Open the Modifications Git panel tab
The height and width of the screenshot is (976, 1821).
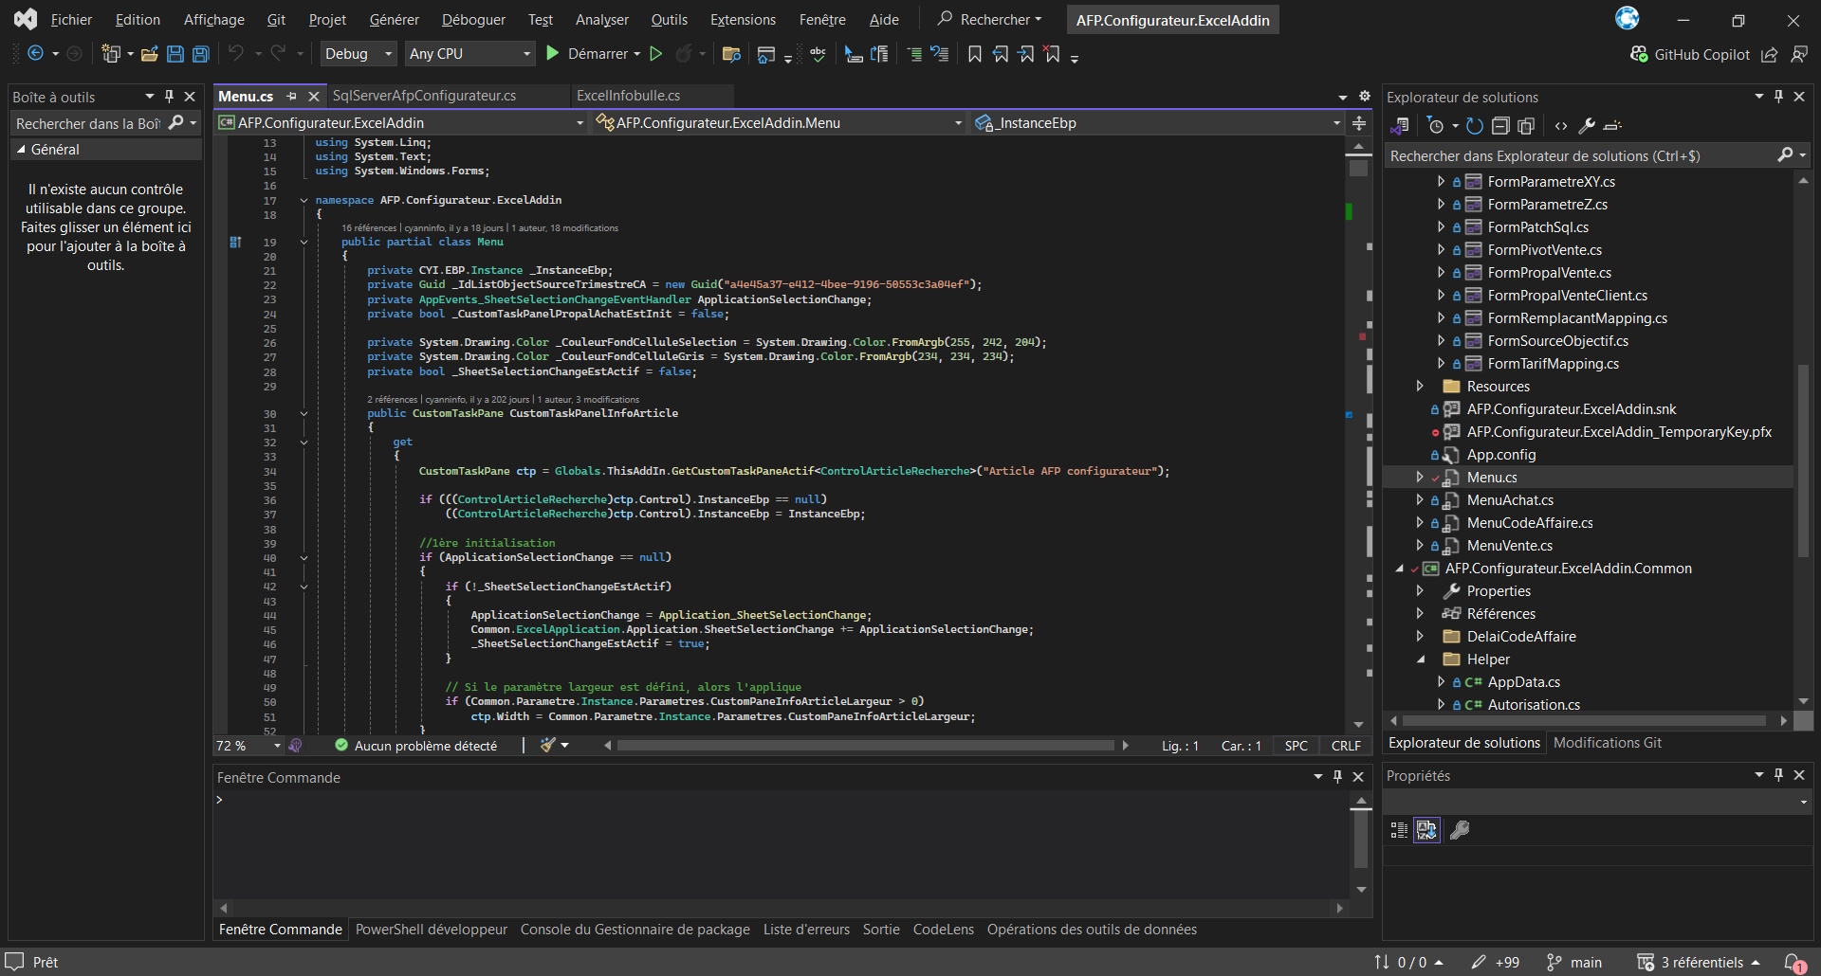(1607, 743)
